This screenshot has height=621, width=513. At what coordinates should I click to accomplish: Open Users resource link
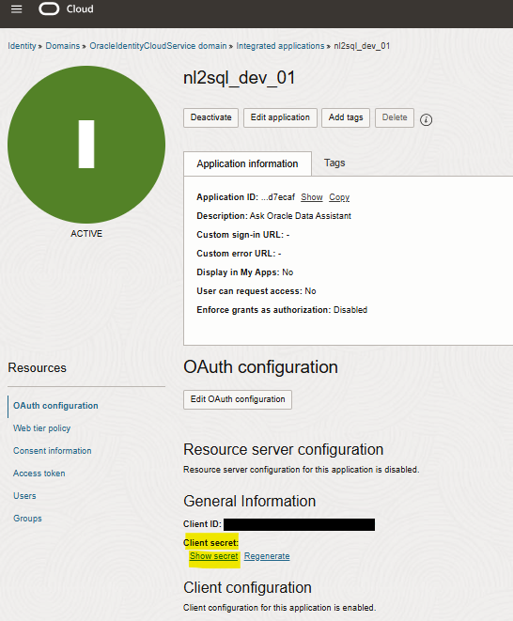[24, 496]
